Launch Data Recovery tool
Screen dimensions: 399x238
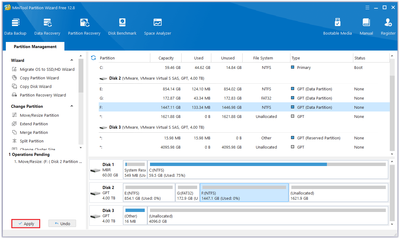point(47,27)
